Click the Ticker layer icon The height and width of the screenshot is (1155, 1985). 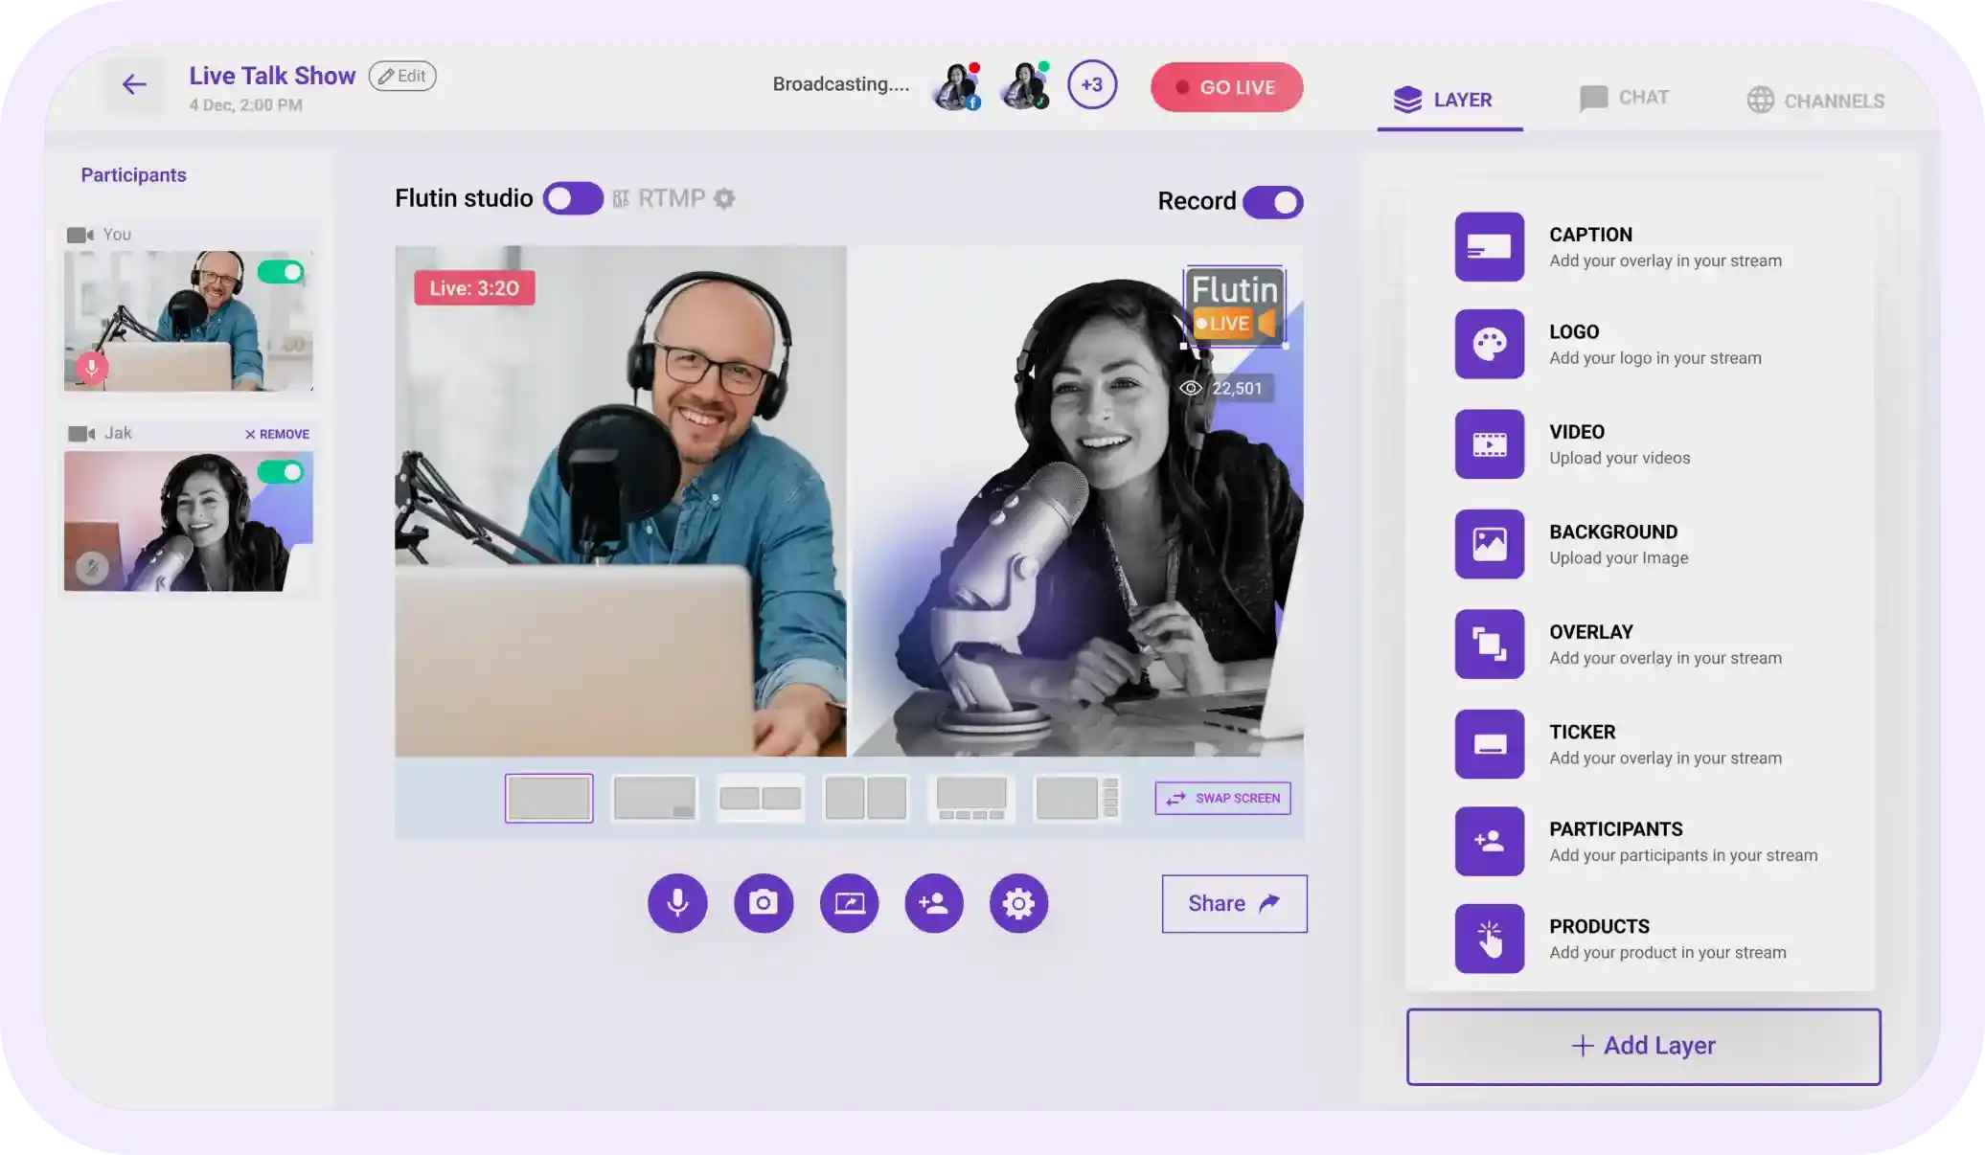tap(1489, 744)
